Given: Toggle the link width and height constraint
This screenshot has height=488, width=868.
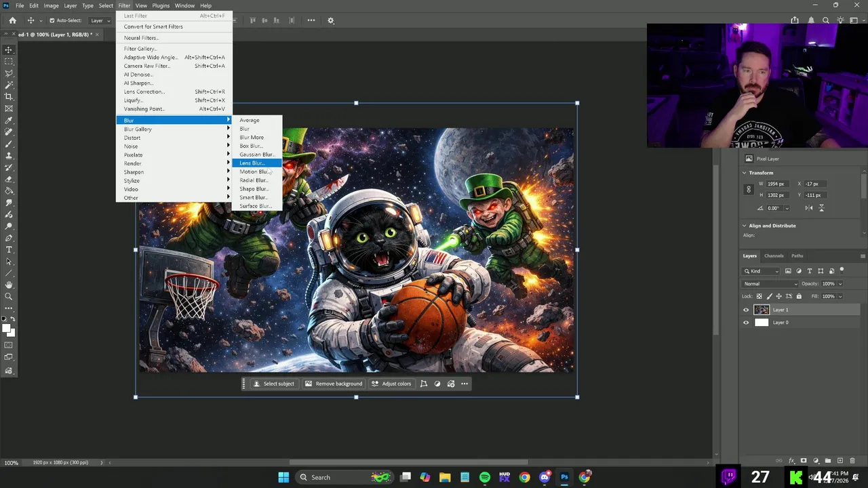Looking at the screenshot, I should [x=749, y=190].
